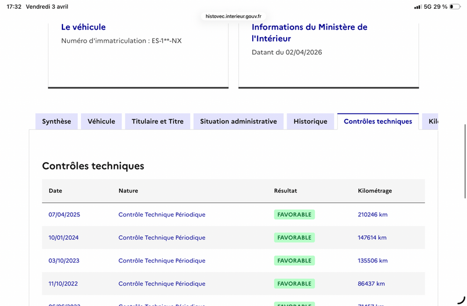Click the Kilométrage column header
Viewport: 467px width, 306px height.
click(x=375, y=191)
